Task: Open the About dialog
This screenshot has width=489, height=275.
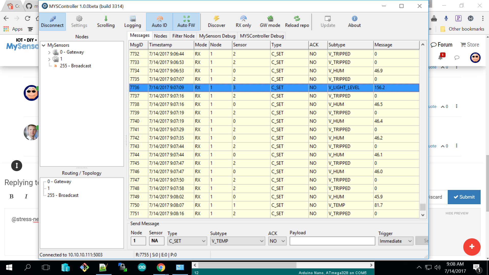Action: coord(354,21)
